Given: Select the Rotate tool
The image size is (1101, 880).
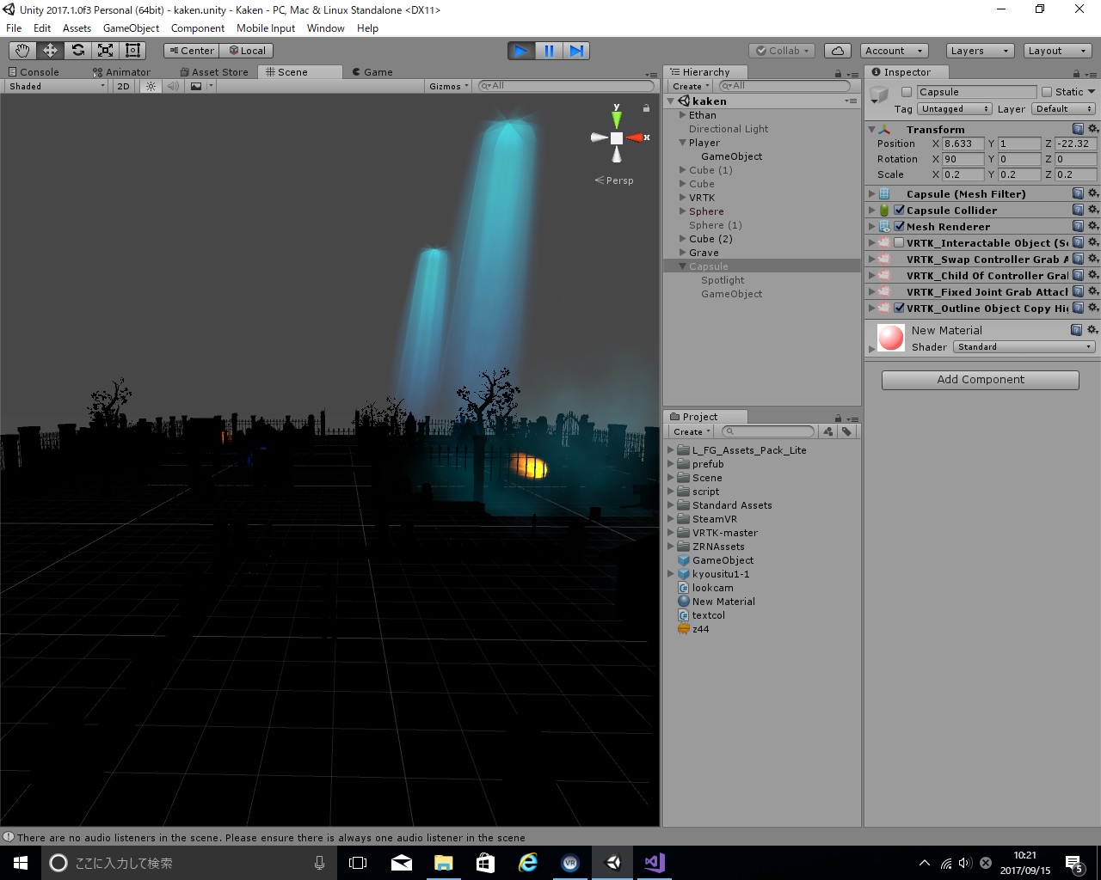Looking at the screenshot, I should coord(77,51).
